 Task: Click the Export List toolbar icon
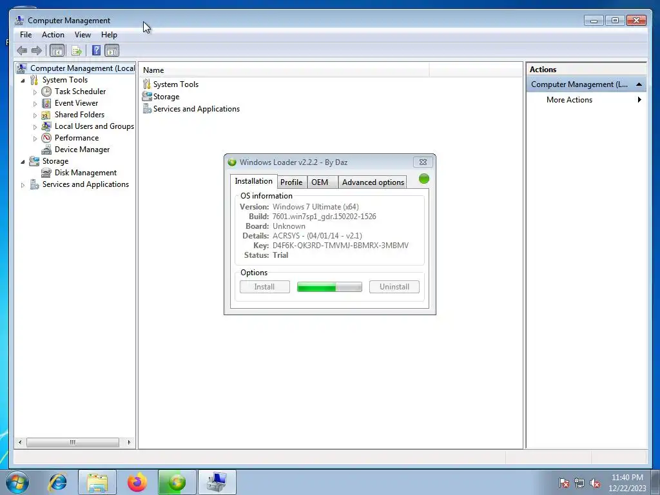[x=77, y=51]
